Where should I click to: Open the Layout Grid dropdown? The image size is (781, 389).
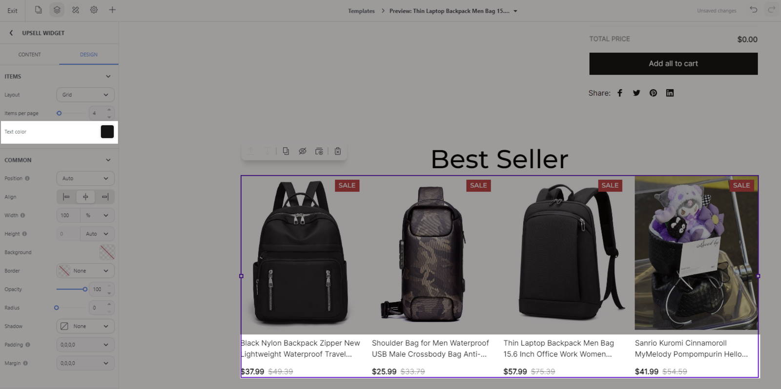(85, 95)
